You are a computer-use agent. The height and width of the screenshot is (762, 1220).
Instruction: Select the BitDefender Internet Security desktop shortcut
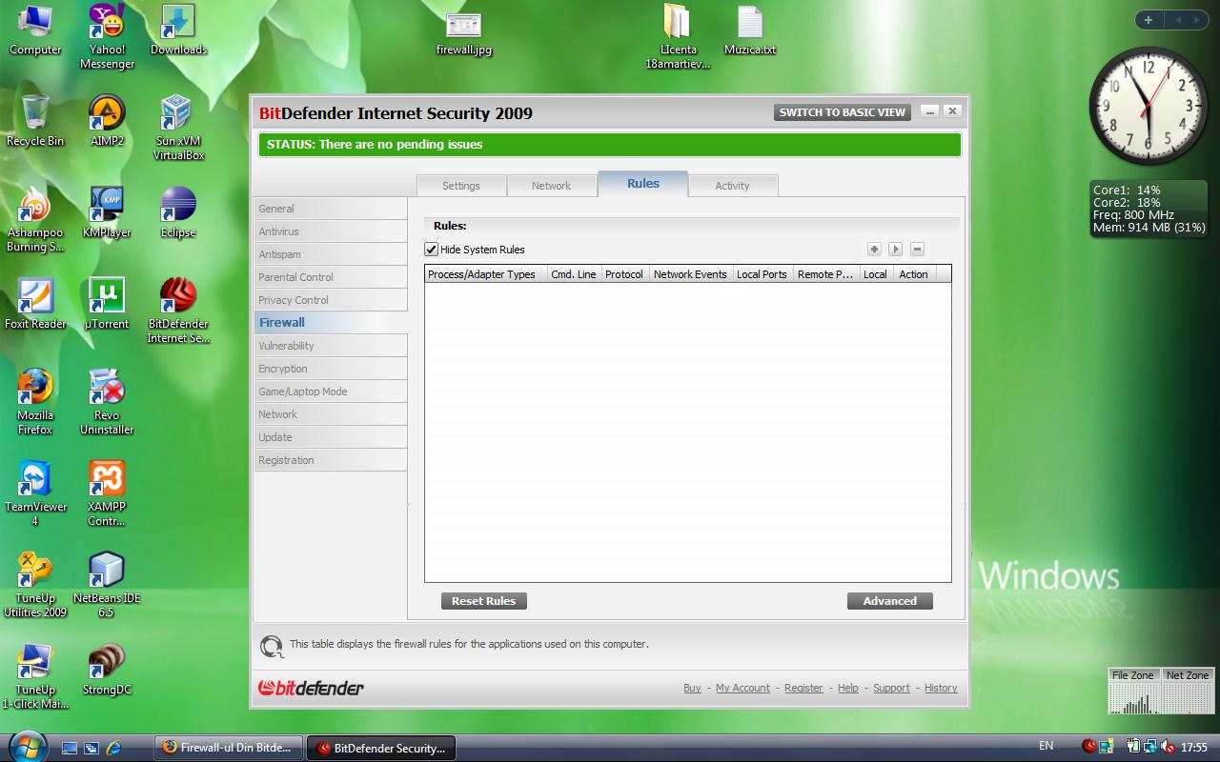click(x=178, y=311)
